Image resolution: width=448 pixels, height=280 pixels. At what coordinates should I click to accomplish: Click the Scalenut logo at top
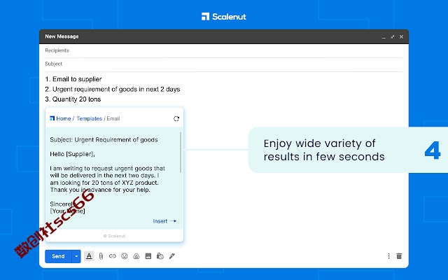224,17
